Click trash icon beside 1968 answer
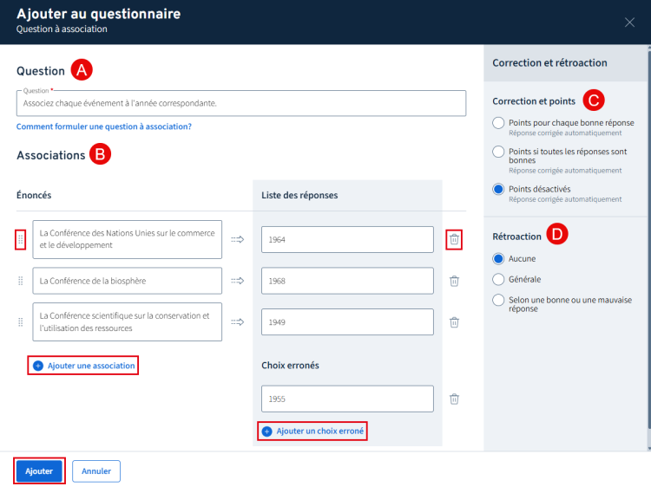This screenshot has height=493, width=651. [454, 281]
